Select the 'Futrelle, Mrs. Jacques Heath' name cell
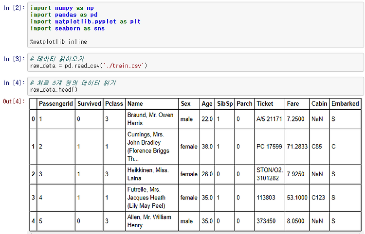Viewport: 365px width, 234px height. pyautogui.click(x=152, y=198)
